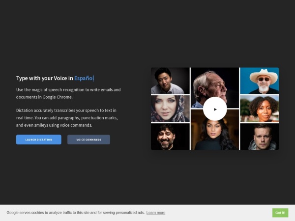Viewport: 295px width, 221px height.
Task: Click the animated language word after 'Voice in'
Action: point(83,78)
